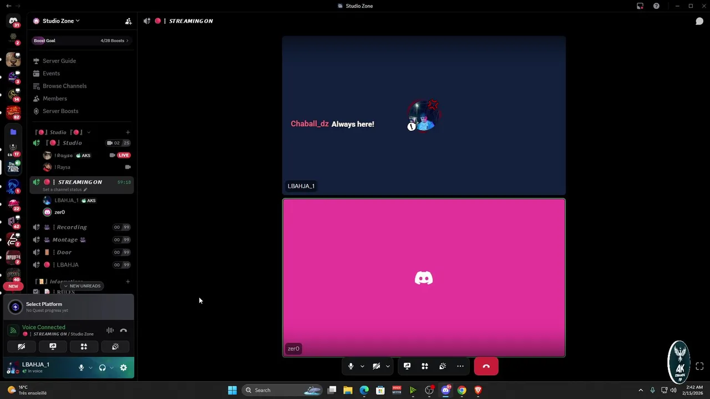Join the Montage voice channel
Screen dimensions: 710x399
(81, 240)
